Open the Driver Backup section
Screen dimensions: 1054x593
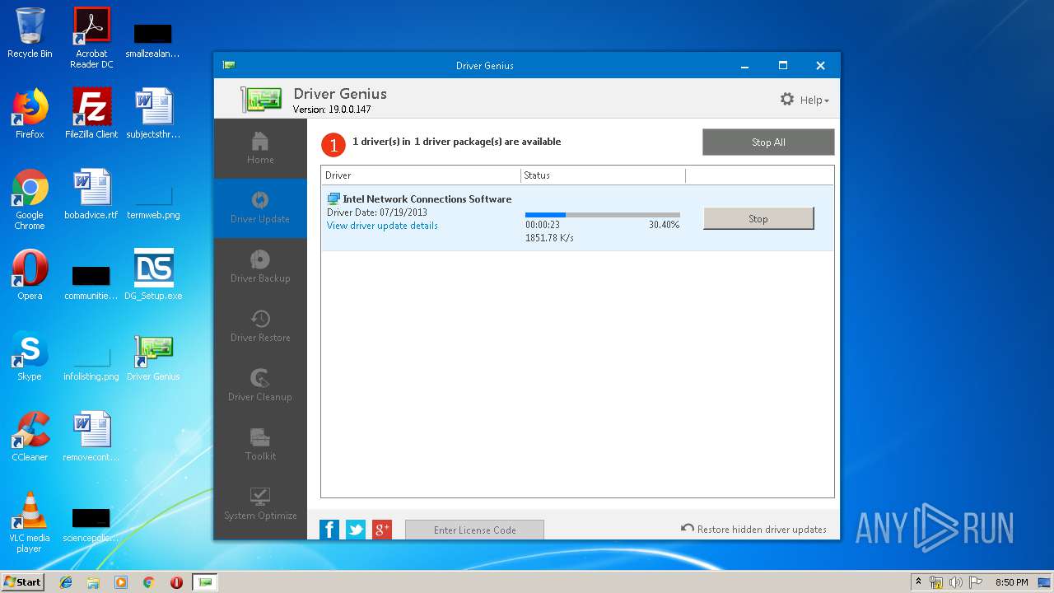coord(260,268)
